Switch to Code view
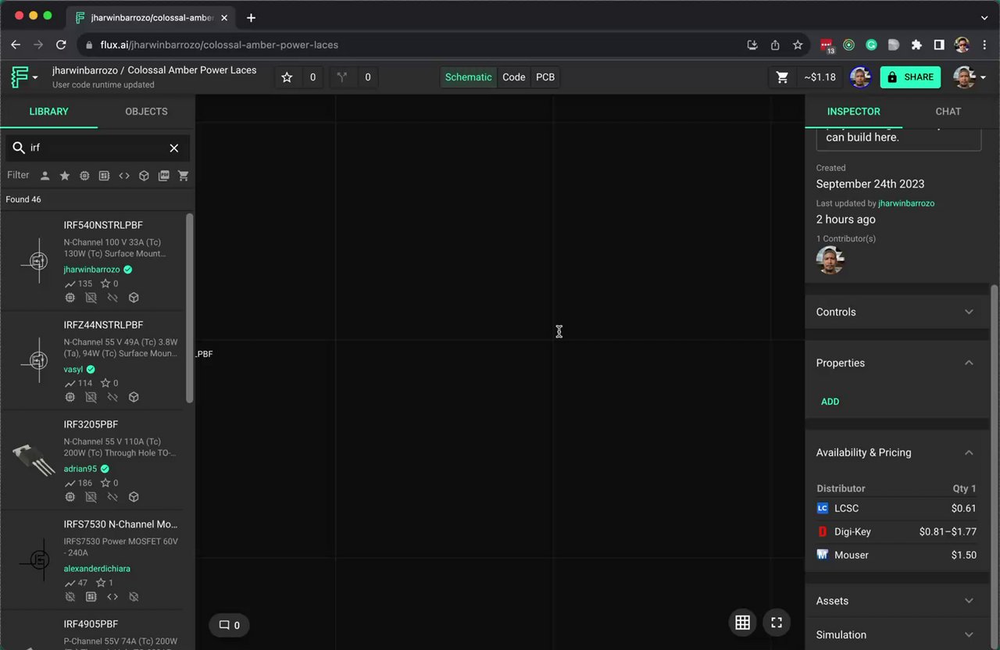1000x650 pixels. [513, 77]
